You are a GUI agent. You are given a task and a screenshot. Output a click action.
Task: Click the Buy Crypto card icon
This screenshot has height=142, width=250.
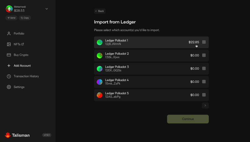[9, 55]
